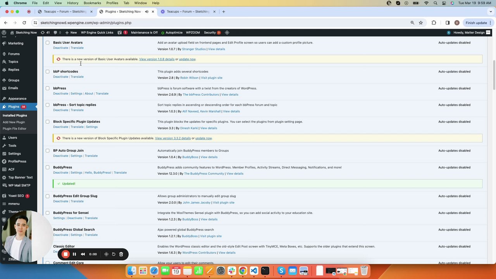Image resolution: width=496 pixels, height=279 pixels.
Task: Click the Hello, BuddyPress! link
Action: click(98, 172)
